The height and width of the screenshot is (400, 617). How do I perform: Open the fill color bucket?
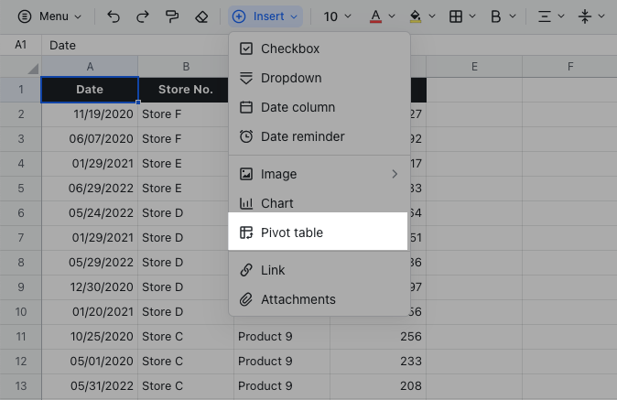(421, 16)
